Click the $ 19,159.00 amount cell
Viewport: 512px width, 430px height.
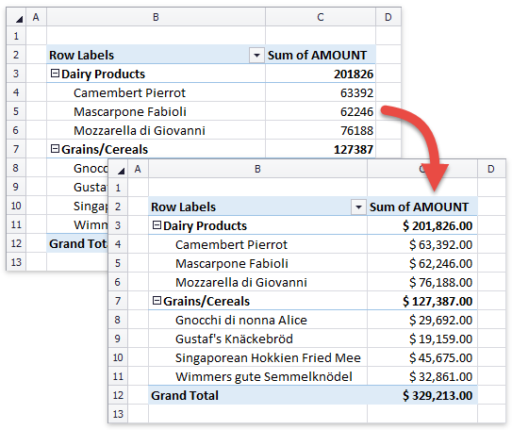[422, 339]
